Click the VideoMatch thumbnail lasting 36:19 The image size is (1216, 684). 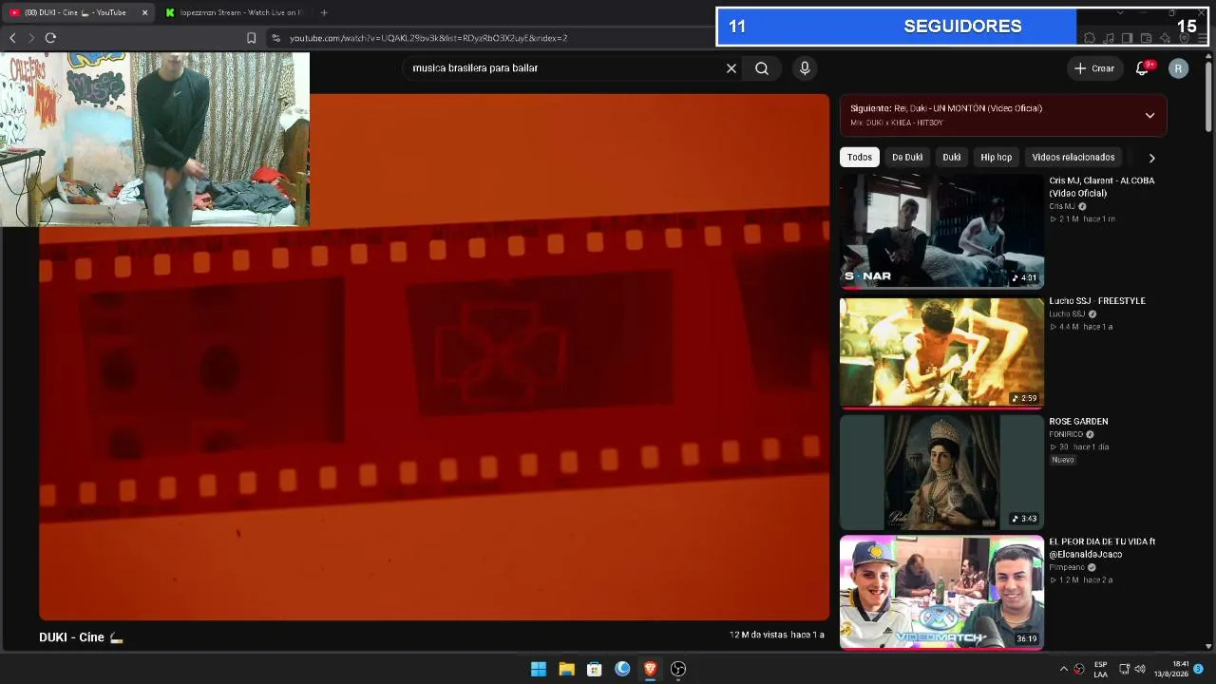[x=941, y=592]
